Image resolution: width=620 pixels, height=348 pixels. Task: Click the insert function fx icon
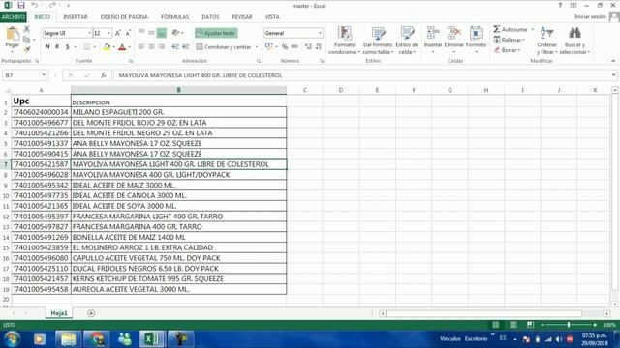[x=104, y=75]
